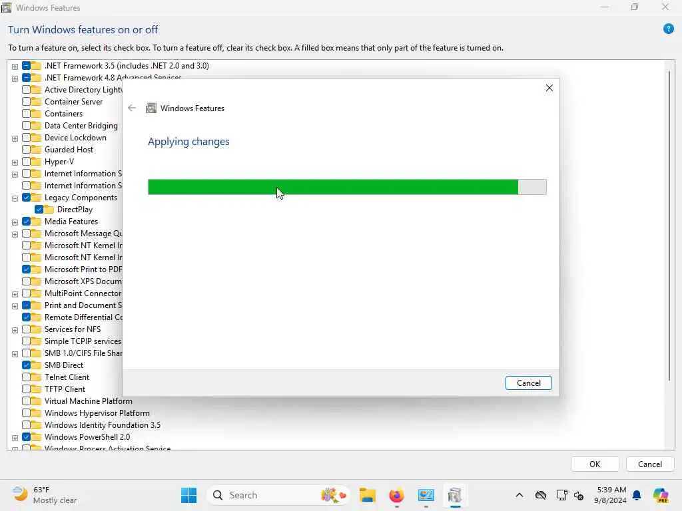This screenshot has width=682, height=511.
Task: Enable Virtual Machine Platform checkbox
Action: point(26,401)
